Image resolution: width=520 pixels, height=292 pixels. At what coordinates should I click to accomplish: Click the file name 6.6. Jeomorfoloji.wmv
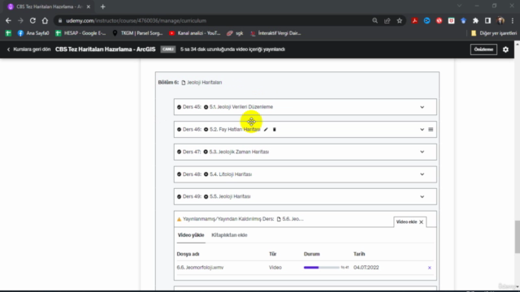pyautogui.click(x=200, y=268)
